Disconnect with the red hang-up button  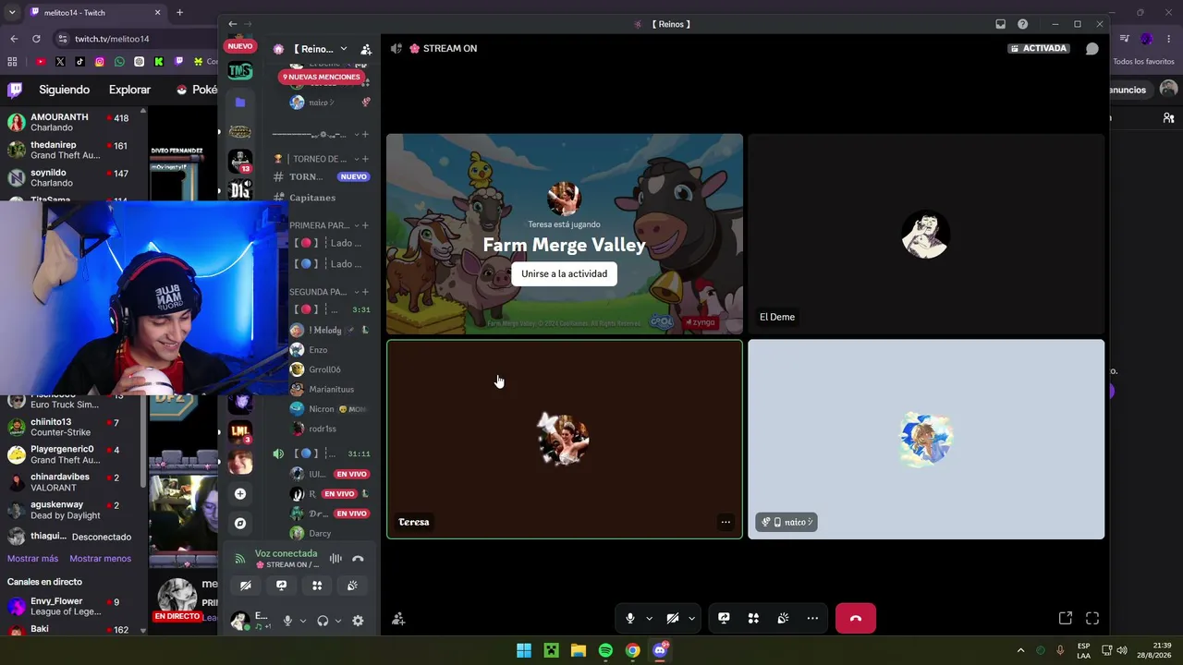tap(855, 618)
